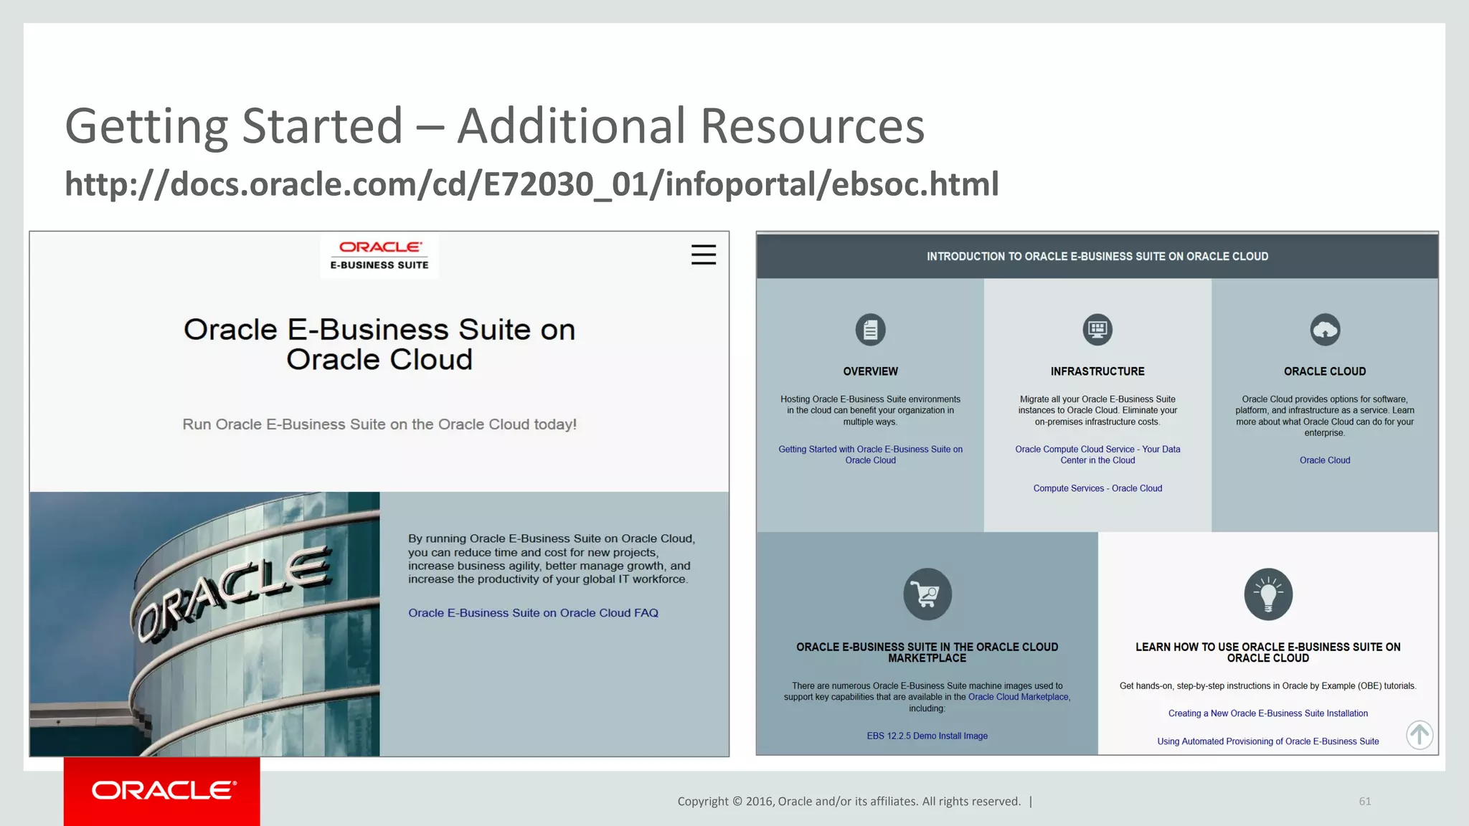Viewport: 1469px width, 826px height.
Task: Click the red Oracle footer logo
Action: (162, 791)
